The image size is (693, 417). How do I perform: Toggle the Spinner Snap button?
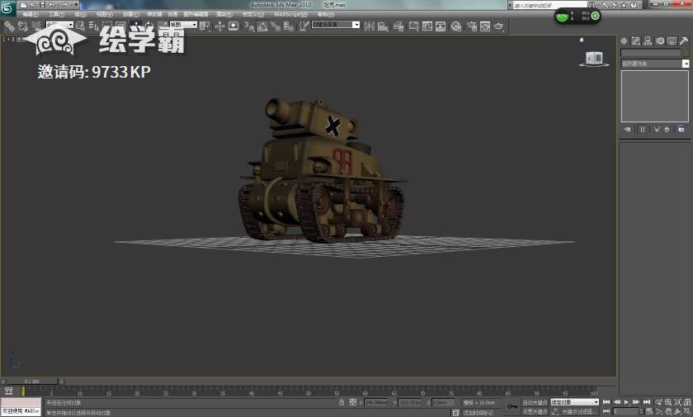tap(289, 26)
